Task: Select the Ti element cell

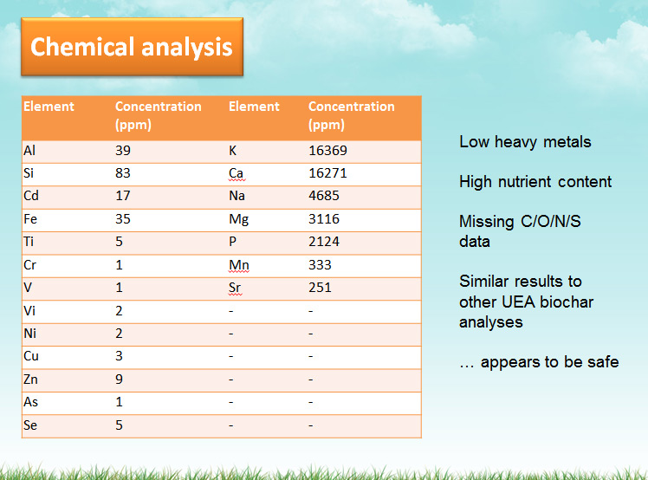Action: pyautogui.click(x=29, y=242)
